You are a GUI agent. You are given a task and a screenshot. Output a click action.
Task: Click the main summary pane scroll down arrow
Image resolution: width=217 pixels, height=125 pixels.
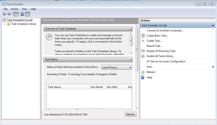point(137,108)
